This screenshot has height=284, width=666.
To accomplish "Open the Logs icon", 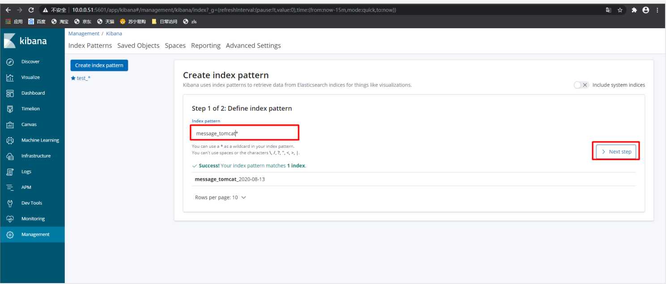I will [x=10, y=171].
